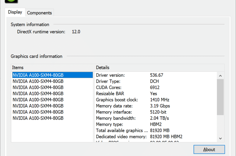This screenshot has width=236, height=156.
Task: Click the 'Memory data rate:' label
Action: [114, 106]
